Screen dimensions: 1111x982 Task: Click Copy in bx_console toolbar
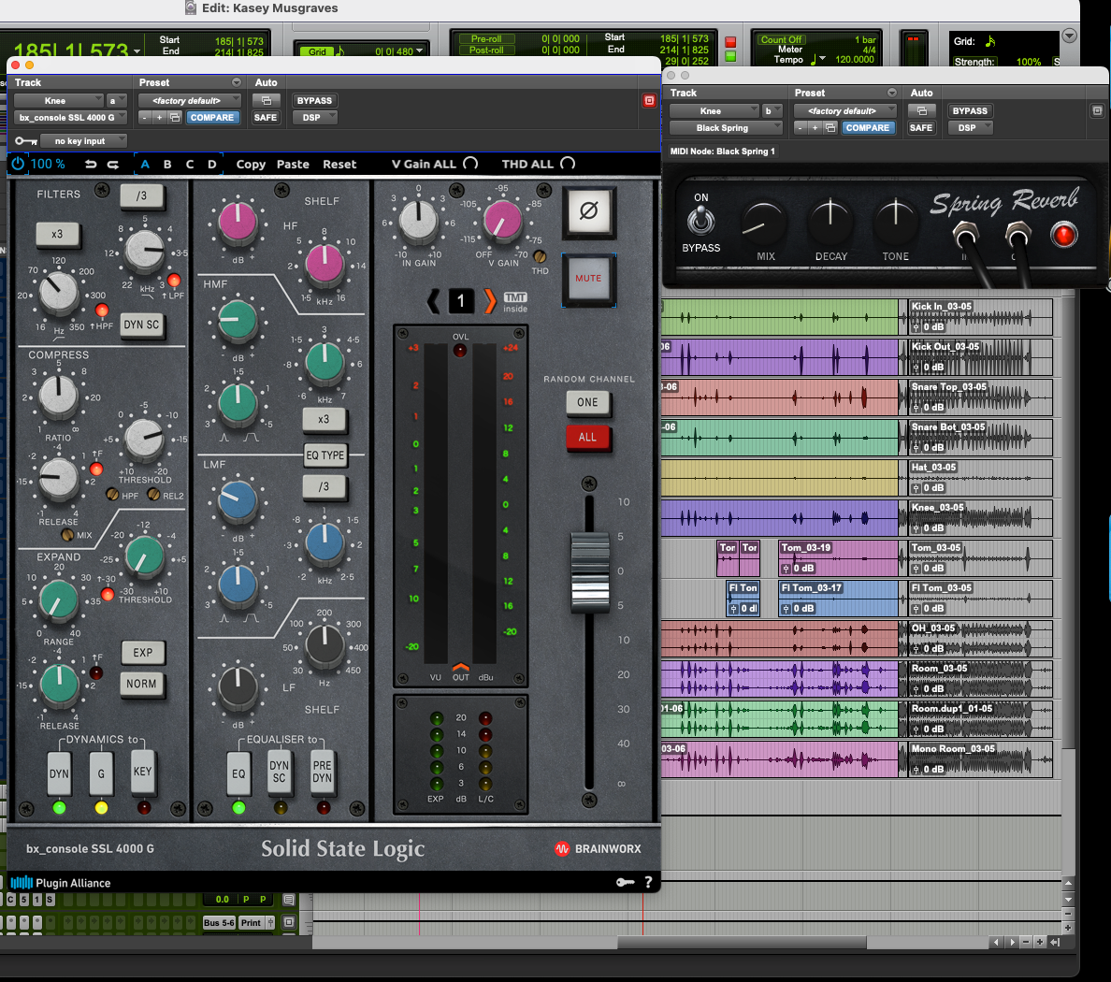(251, 165)
